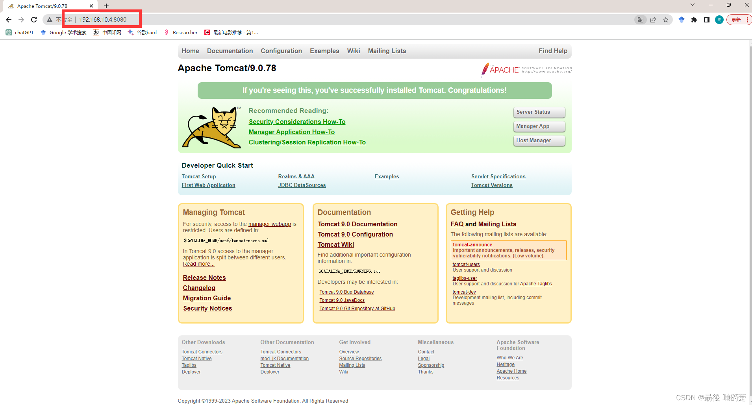Click the Host Manager button
The width and height of the screenshot is (752, 405).
pos(539,141)
